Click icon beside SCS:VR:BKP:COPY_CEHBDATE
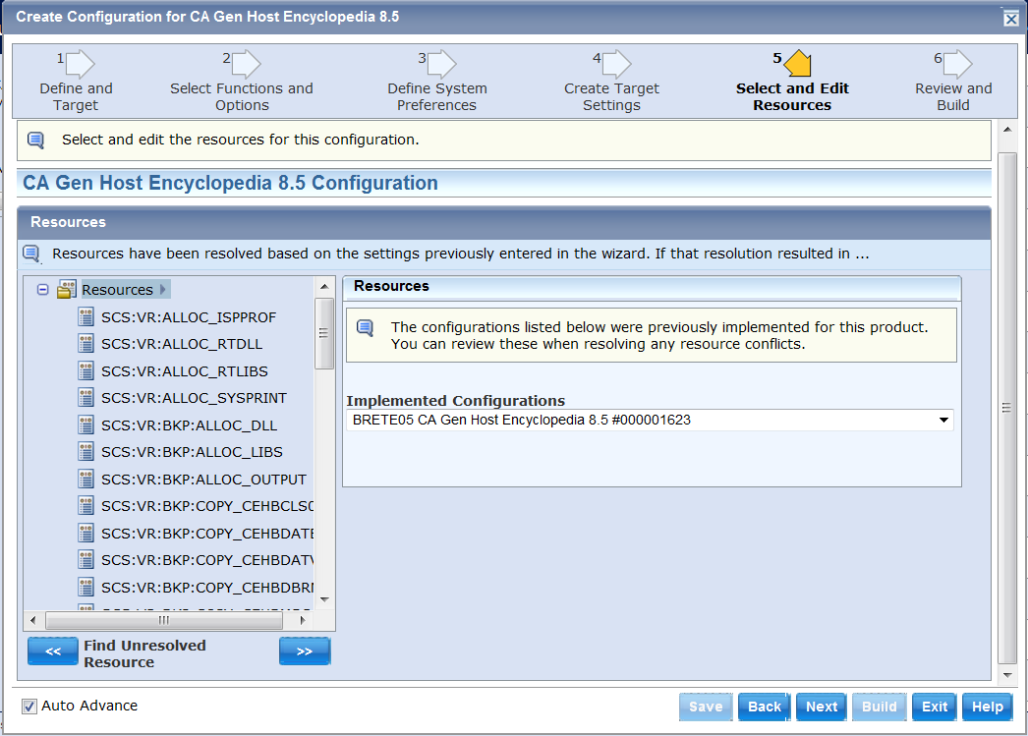1028x736 pixels. 86,534
